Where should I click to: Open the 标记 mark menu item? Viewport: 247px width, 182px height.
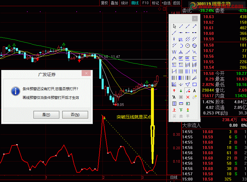pos(155,3)
